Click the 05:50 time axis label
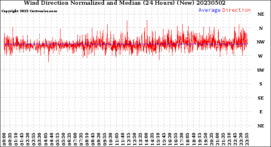The image size is (271, 147). [x=63, y=139]
